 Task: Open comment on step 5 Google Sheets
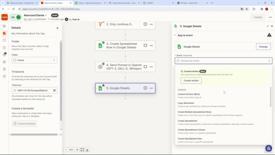click(145, 88)
